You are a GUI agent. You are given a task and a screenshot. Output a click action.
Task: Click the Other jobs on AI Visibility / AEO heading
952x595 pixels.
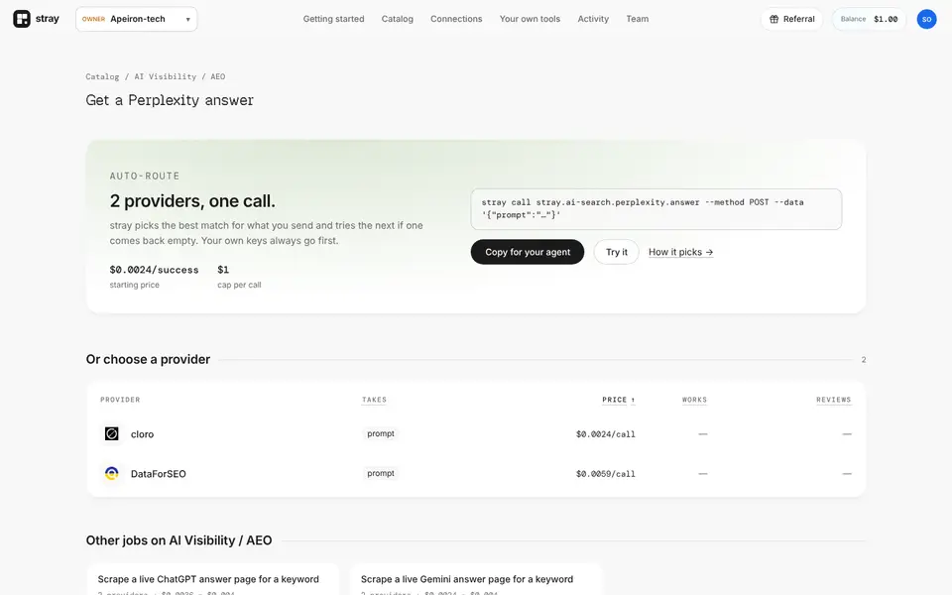[x=179, y=540]
